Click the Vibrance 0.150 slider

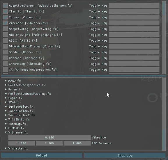pyautogui.click(x=49, y=137)
